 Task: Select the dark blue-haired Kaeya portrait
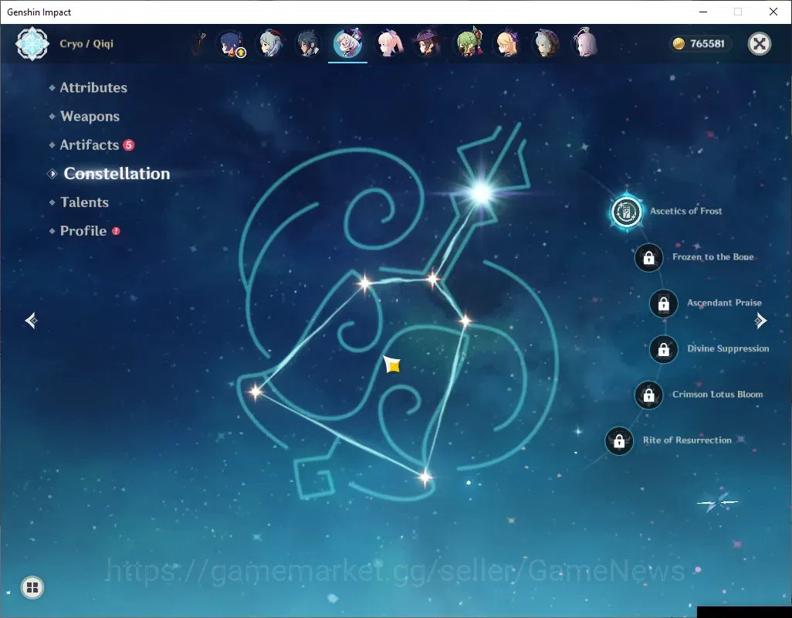pyautogui.click(x=308, y=43)
